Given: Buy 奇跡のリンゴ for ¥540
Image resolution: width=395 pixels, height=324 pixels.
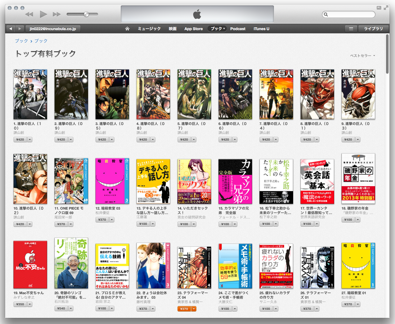Looking at the screenshot, I should click(61, 309).
